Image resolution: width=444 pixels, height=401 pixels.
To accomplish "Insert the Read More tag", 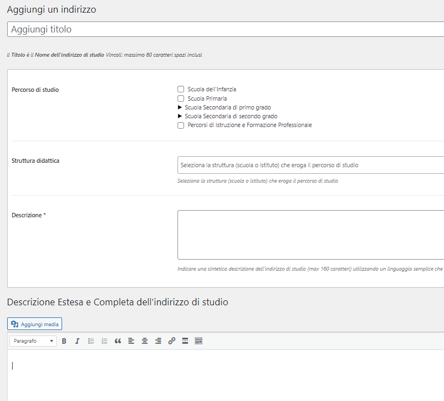I will pos(185,341).
